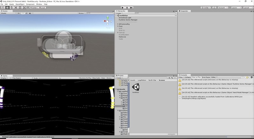Toggle 2D scene view mode
Screen dimensions: 254x139
pos(19,13)
